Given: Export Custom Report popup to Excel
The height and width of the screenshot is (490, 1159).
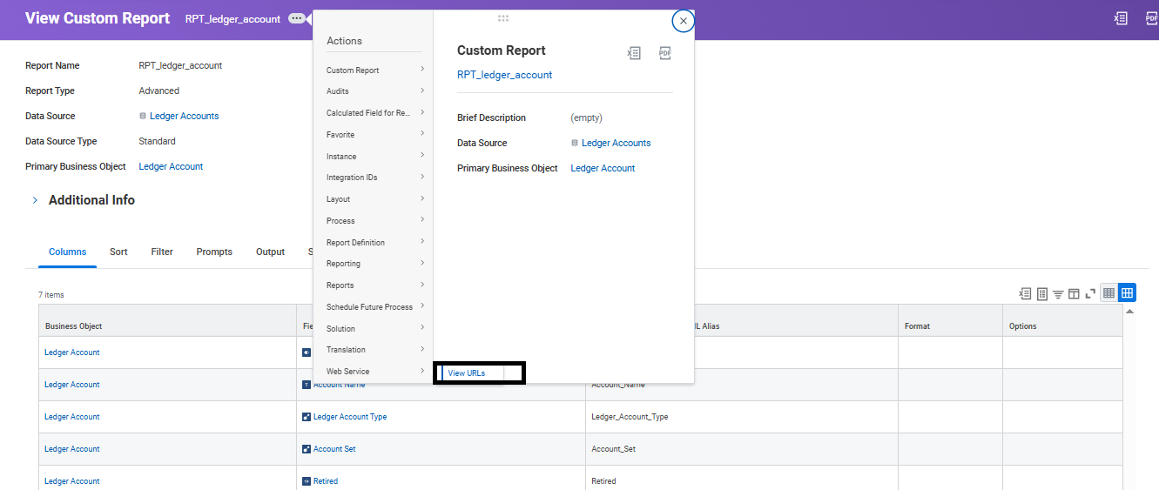Looking at the screenshot, I should [x=634, y=53].
